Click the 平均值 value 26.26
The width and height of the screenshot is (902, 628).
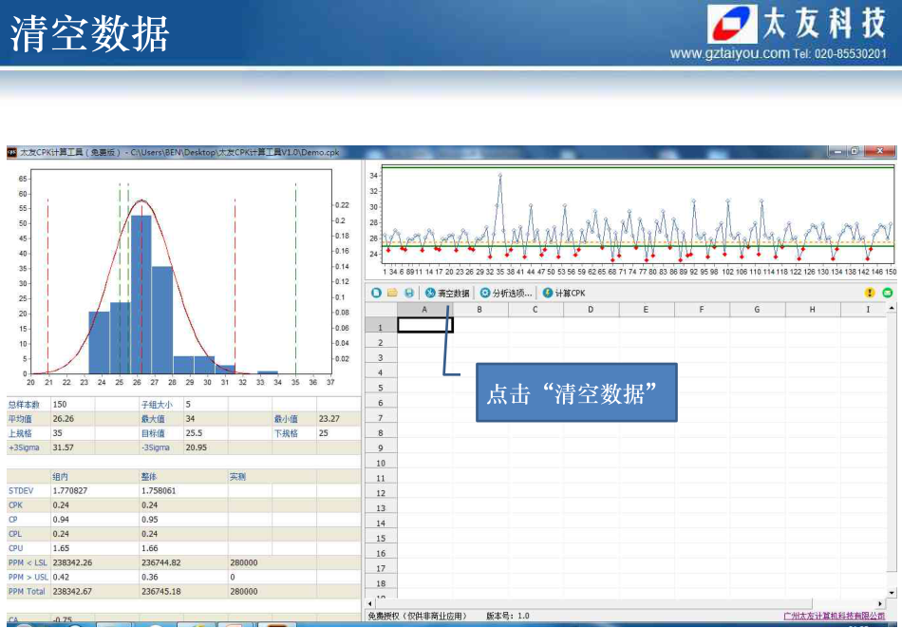(x=64, y=418)
